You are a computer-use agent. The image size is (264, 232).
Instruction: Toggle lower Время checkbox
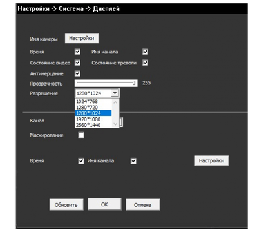click(81, 161)
